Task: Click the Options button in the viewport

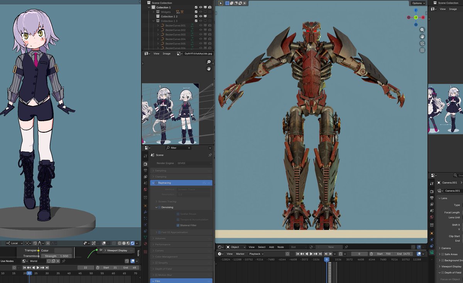Action: click(x=418, y=3)
